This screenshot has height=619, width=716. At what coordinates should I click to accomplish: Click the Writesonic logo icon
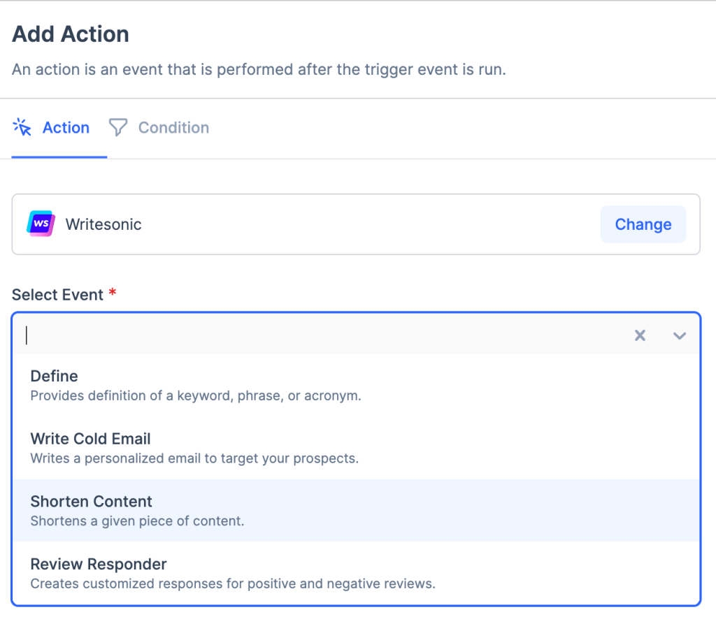[x=41, y=224]
